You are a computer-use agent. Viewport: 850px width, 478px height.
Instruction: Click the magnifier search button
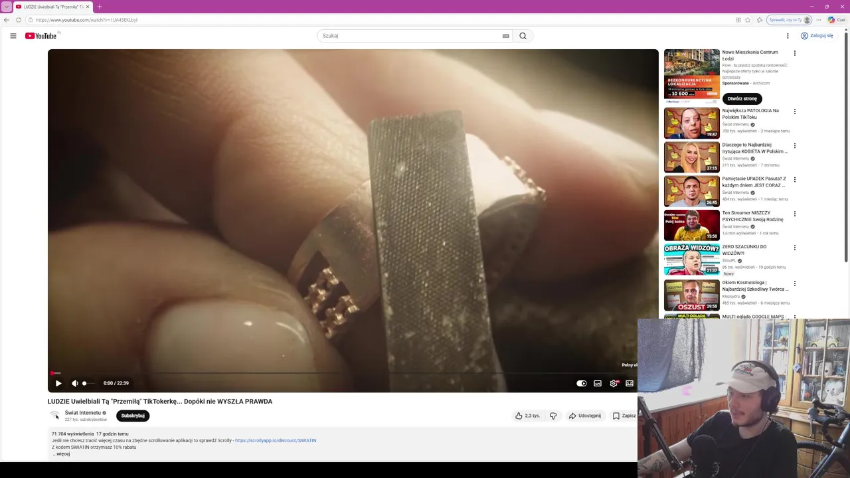pyautogui.click(x=523, y=36)
